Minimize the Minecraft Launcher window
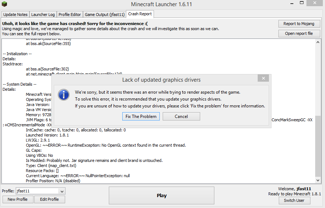 pyautogui.click(x=292, y=4)
